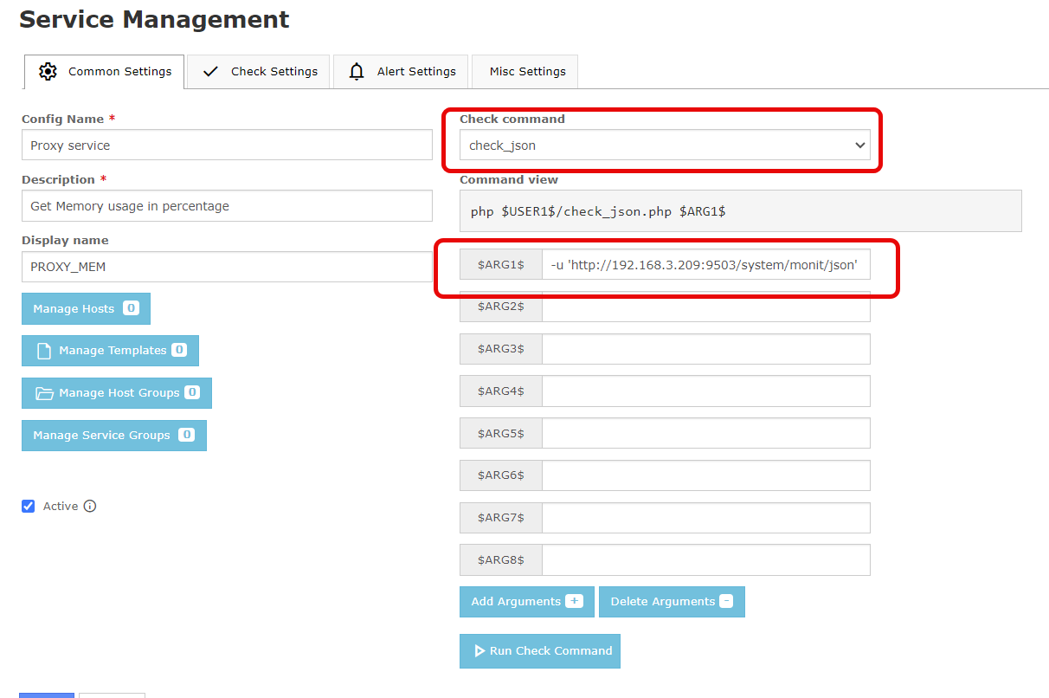The image size is (1049, 698).
Task: Toggle the Active checkbox
Action: (29, 506)
